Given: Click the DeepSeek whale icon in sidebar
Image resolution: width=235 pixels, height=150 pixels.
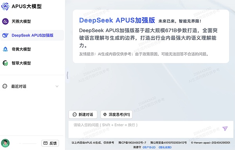Looking at the screenshot, I should coord(5,35).
